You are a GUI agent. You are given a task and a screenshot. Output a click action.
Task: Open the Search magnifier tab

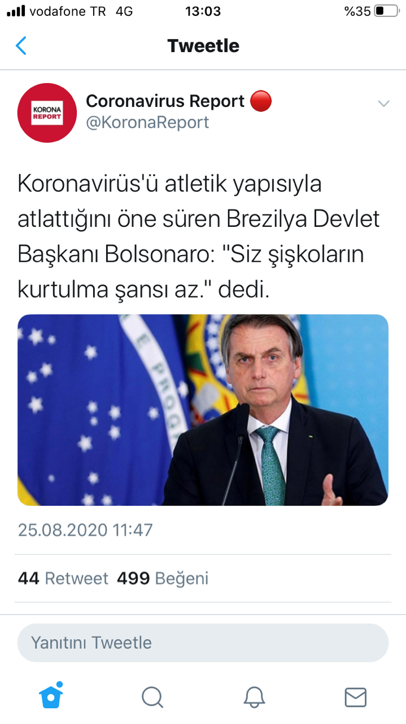tap(152, 697)
